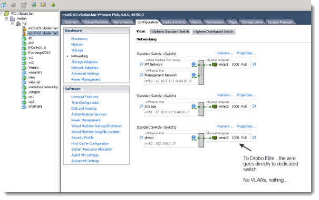Switch to the Configuration tab
Image resolution: width=319 pixels, height=200 pixels.
coord(148,22)
